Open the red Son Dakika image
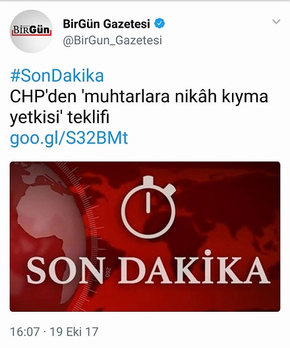Screen dimensions: 290x348 145,237
